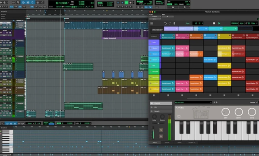Play Simple Clap 5 clip in Groove 1 row
The width and height of the screenshot is (259, 156).
click(187, 48)
